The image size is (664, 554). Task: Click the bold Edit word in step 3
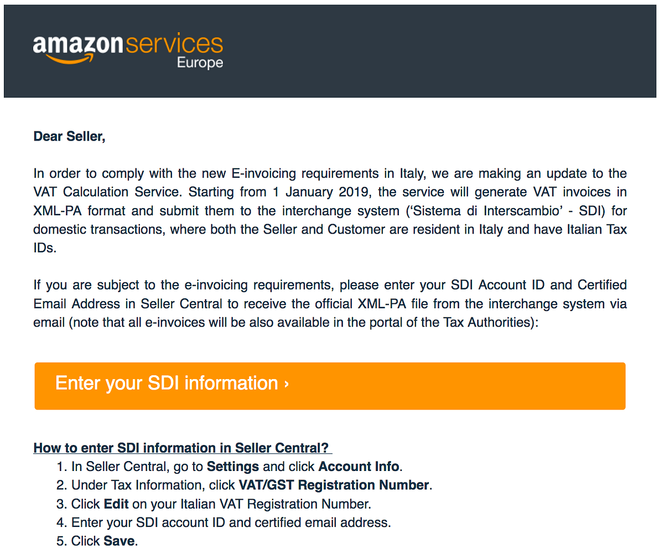click(116, 504)
